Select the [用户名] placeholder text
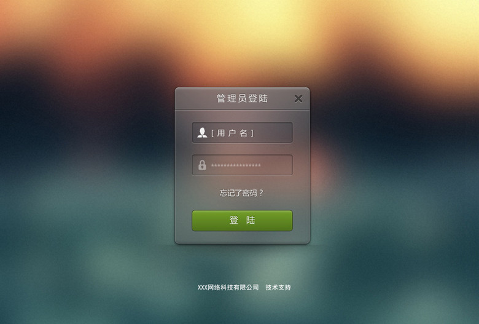479x324 pixels. point(232,133)
